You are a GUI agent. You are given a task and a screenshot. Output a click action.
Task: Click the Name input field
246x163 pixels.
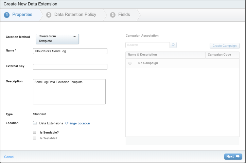coord(70,51)
